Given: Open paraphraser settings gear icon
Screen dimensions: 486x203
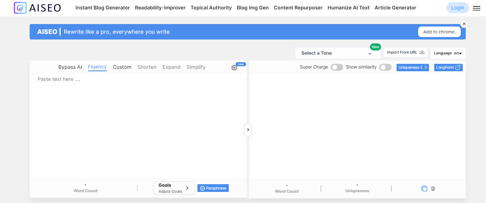Looking at the screenshot, I should [234, 68].
